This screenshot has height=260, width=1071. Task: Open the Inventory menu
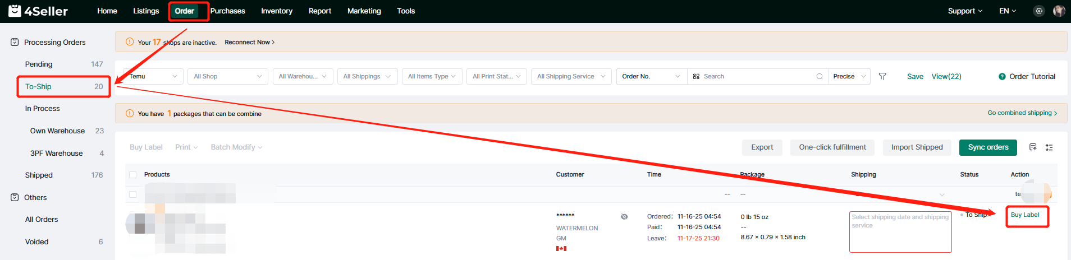coord(276,11)
